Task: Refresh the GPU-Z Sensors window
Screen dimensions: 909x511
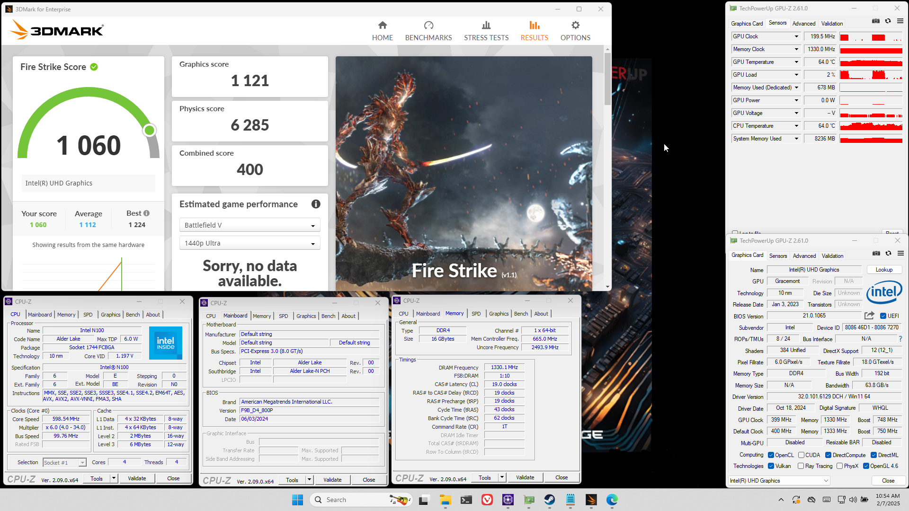Action: coord(888,21)
